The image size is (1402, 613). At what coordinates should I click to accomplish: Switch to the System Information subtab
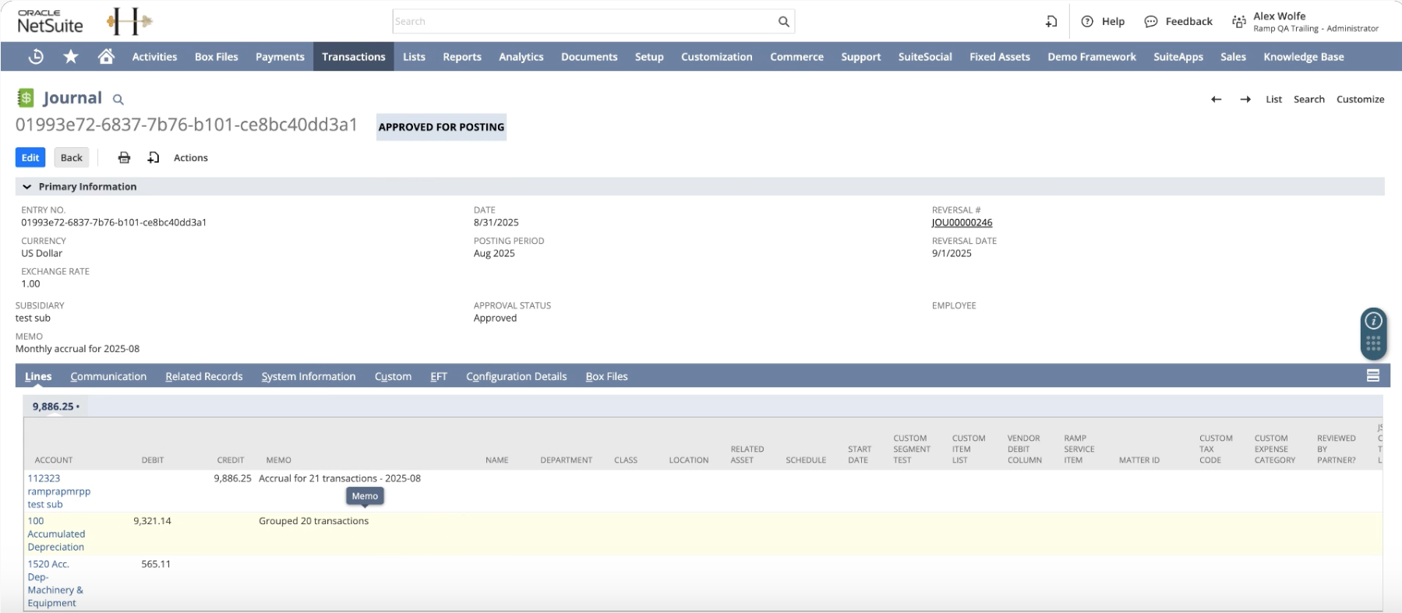click(309, 376)
